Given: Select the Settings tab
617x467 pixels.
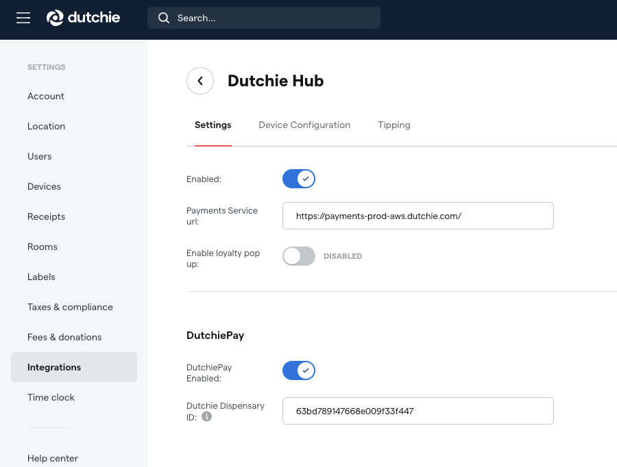Looking at the screenshot, I should pos(213,125).
